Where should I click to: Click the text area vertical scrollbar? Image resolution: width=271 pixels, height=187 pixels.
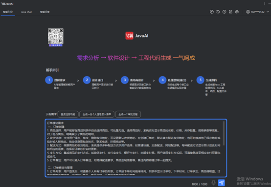(224, 133)
